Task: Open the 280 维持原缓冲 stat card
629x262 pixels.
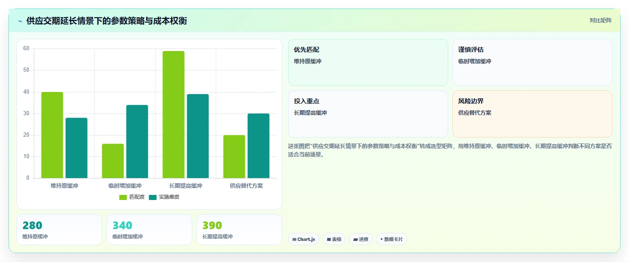Action: (59, 230)
